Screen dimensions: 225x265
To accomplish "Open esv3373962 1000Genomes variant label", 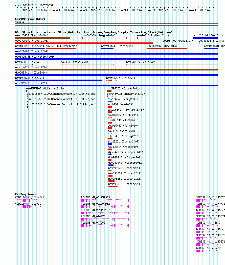I will (x=62, y=99).
